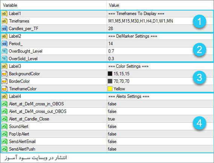The image size is (214, 163).
Task: Select the '=== DeMarker Settings ===' value
Action: 133,36
